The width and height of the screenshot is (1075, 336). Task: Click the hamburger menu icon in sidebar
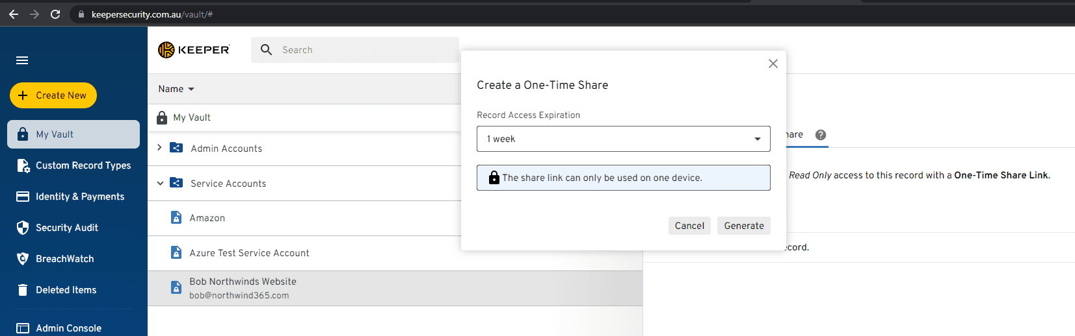pos(22,60)
